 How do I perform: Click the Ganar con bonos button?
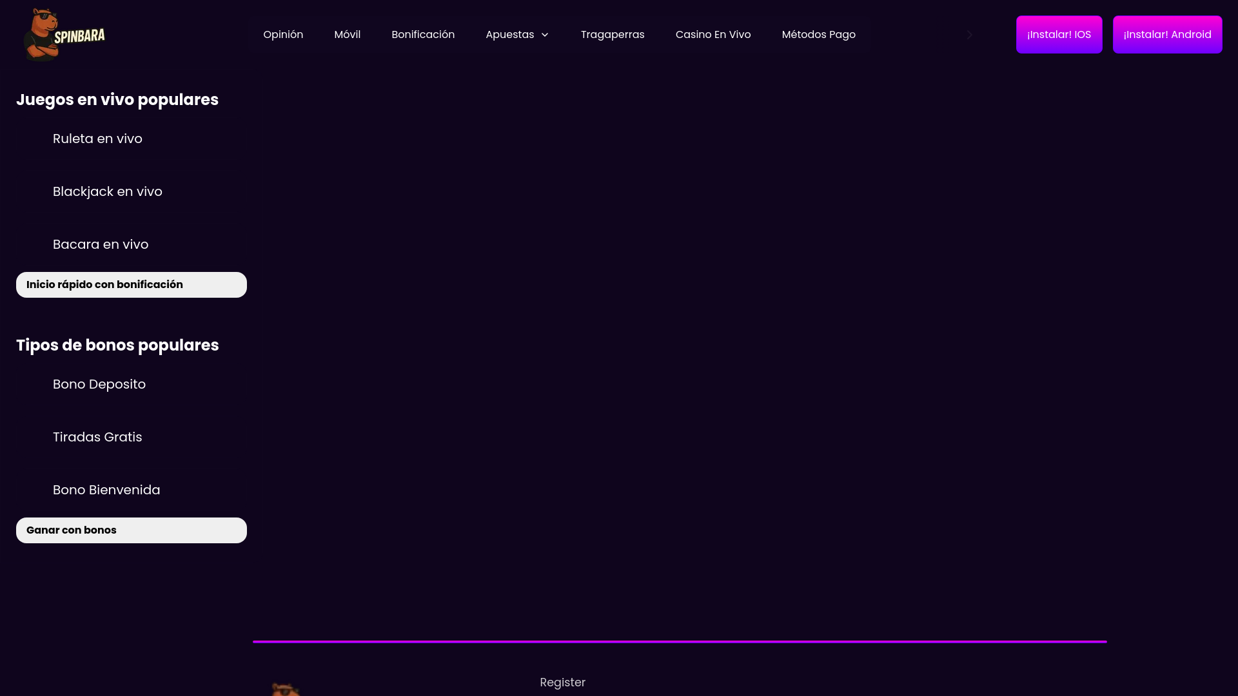coord(132,530)
